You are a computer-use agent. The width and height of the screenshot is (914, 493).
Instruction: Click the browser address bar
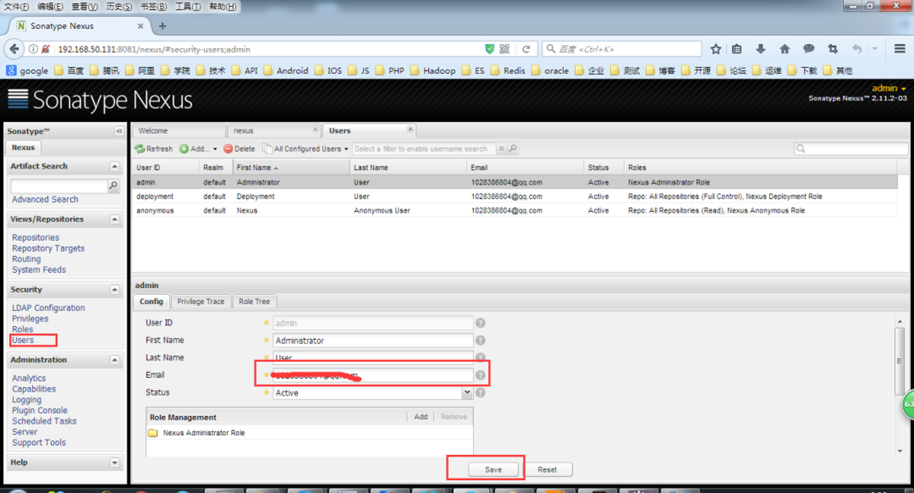click(270, 49)
